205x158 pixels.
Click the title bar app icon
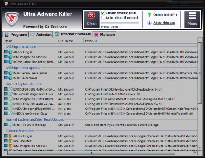pyautogui.click(x=6, y=4)
